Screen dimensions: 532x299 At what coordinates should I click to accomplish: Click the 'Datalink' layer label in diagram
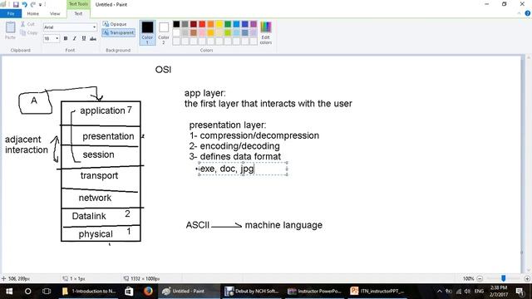[x=89, y=216]
